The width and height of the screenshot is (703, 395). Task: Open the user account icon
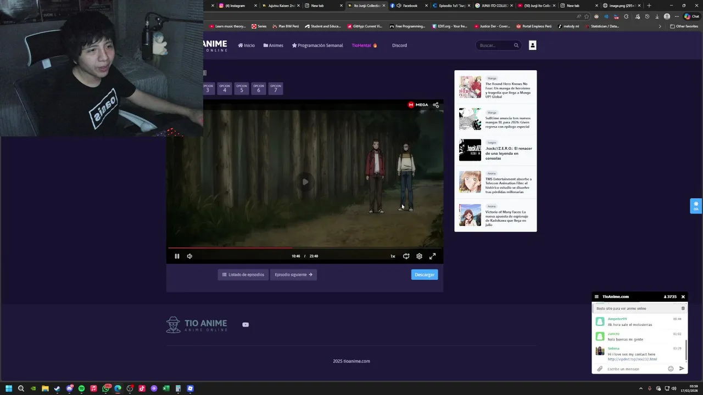[532, 46]
